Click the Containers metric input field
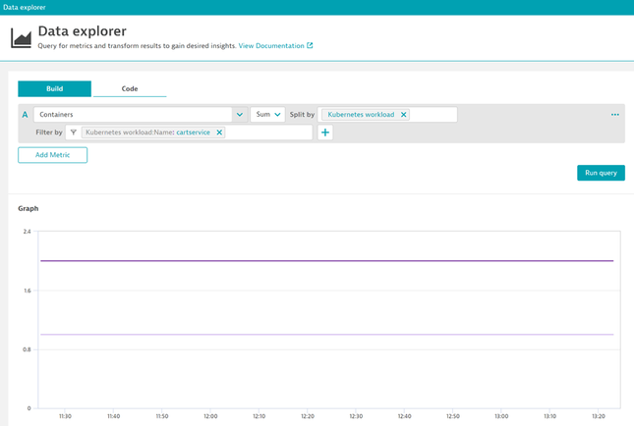This screenshot has width=634, height=426. pyautogui.click(x=133, y=115)
